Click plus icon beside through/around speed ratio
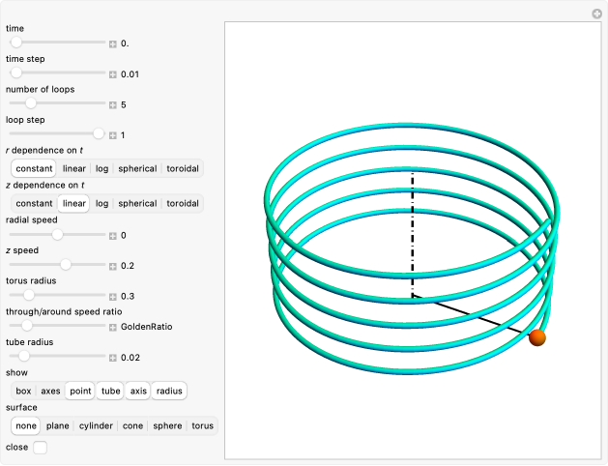Viewport: 608px width, 466px height. pyautogui.click(x=112, y=327)
